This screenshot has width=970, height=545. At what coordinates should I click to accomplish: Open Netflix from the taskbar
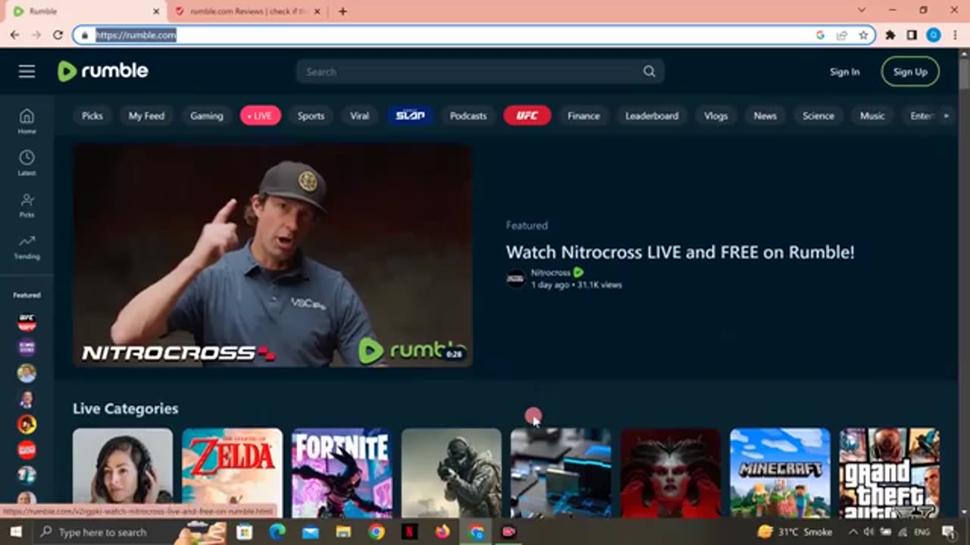point(409,532)
